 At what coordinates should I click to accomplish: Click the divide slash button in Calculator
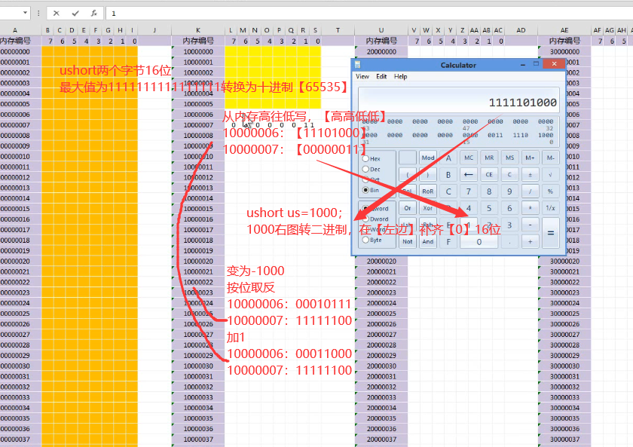click(530, 191)
